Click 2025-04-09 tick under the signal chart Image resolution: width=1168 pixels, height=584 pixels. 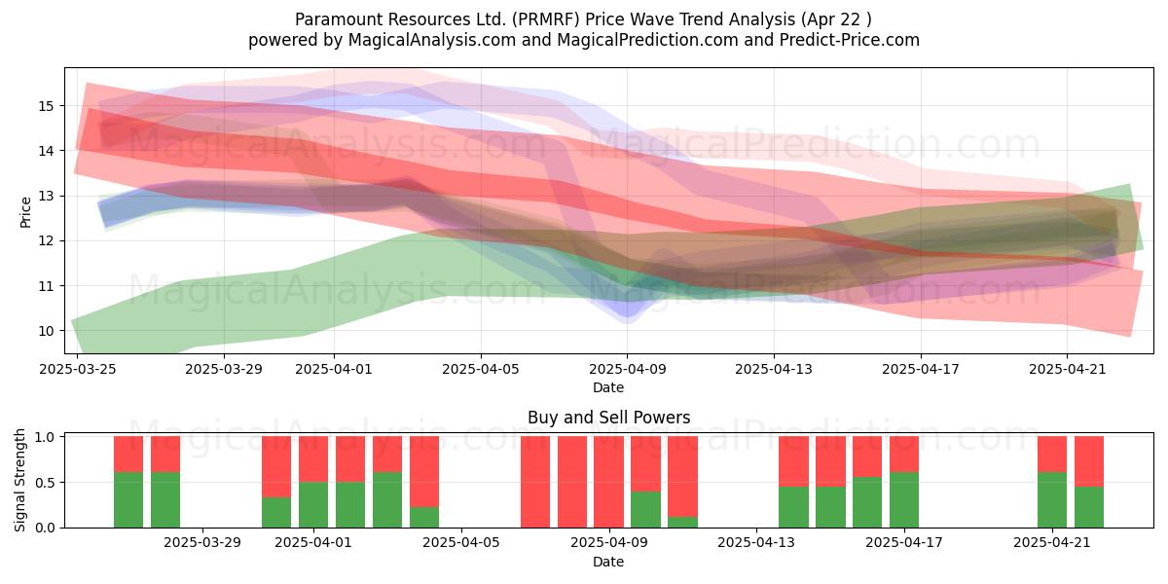[x=608, y=543]
